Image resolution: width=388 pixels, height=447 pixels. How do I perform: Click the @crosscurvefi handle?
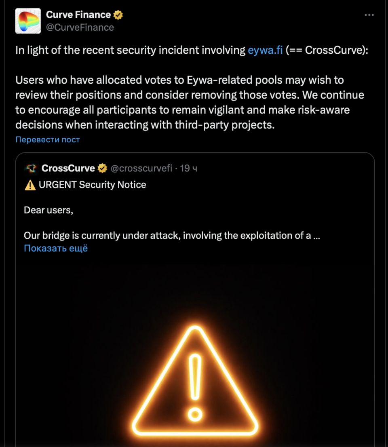point(141,168)
